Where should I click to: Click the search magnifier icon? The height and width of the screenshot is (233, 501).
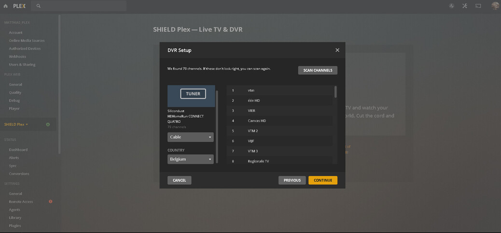38,6
